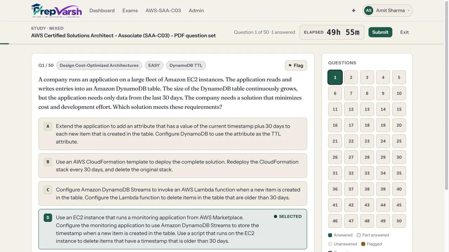The image size is (449, 252).
Task: Open the AWS-SAA-C03 nav item
Action: point(163,10)
